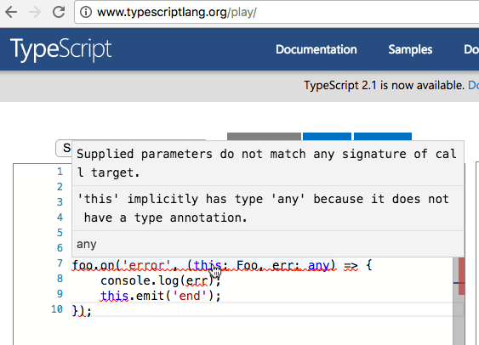Image resolution: width=479 pixels, height=345 pixels.
Task: Click 'TypeScript 2.1 is now available' banner text
Action: (x=384, y=85)
